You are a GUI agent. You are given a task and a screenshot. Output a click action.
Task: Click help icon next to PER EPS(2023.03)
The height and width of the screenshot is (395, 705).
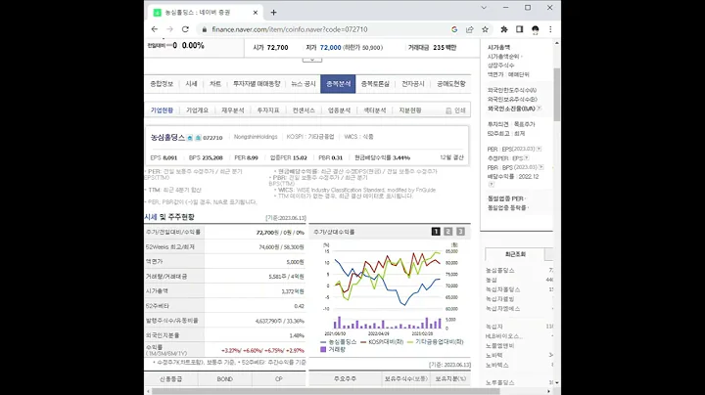(x=540, y=149)
